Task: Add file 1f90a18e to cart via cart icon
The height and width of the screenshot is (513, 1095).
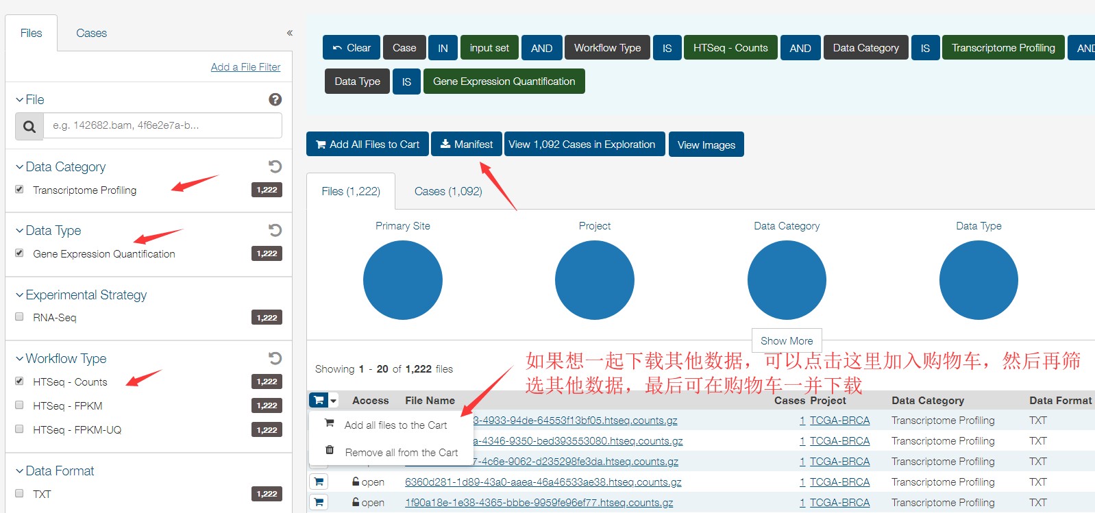Action: tap(319, 503)
